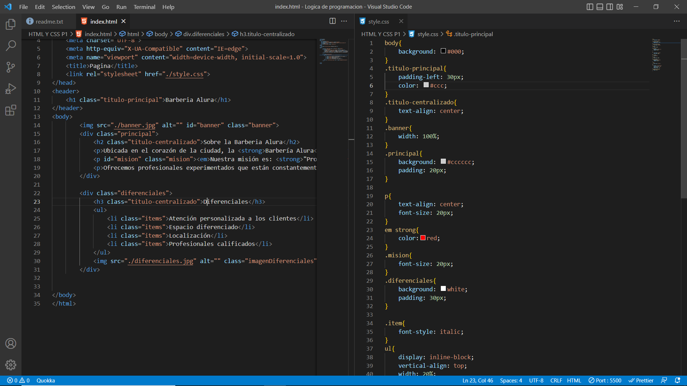Click Port : 5500 Live Server status
The image size is (687, 386).
coord(605,381)
